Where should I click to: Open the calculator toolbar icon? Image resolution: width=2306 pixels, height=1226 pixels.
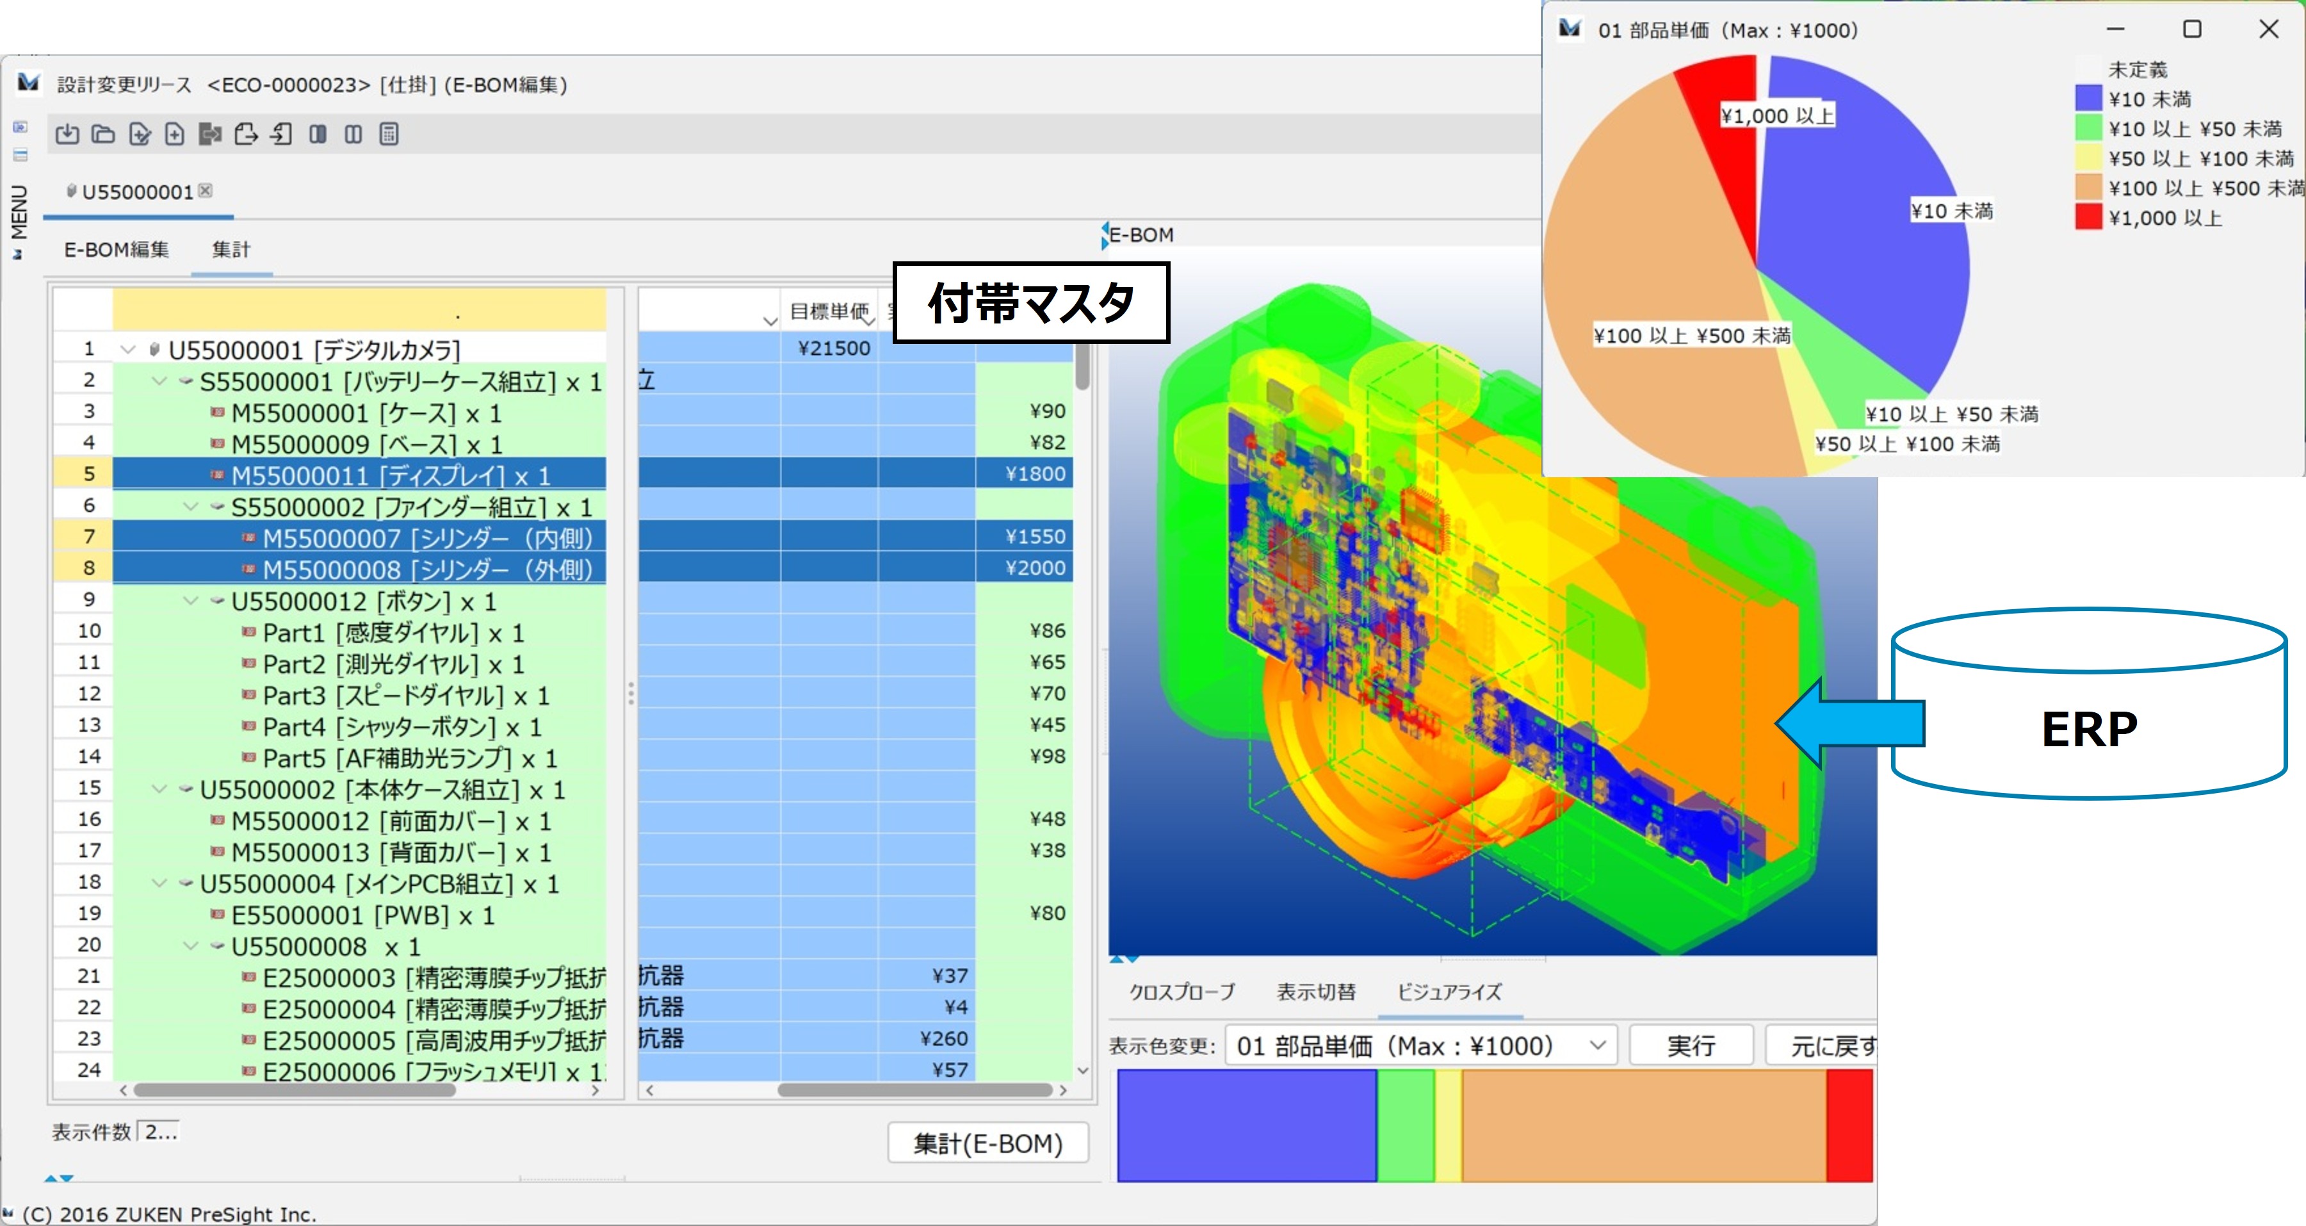point(389,135)
